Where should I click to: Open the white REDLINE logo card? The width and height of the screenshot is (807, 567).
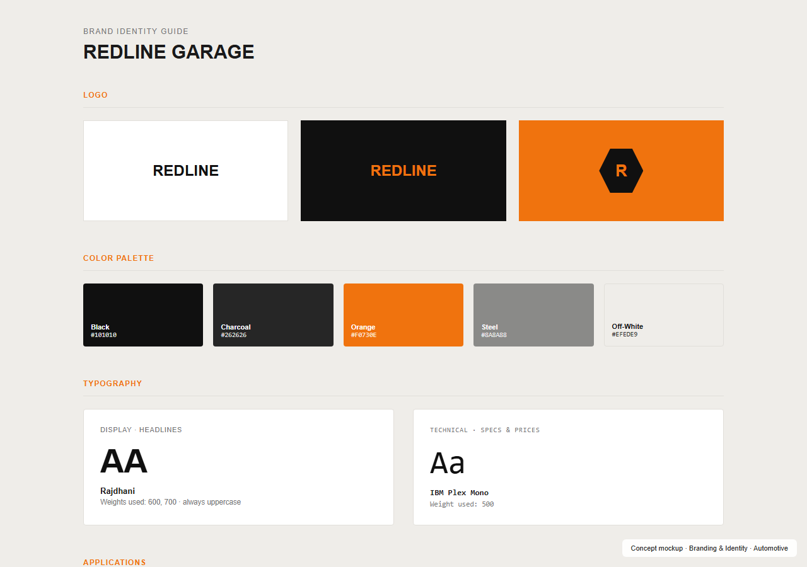[185, 171]
